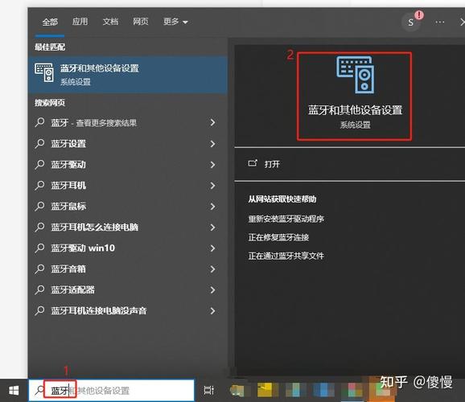The height and width of the screenshot is (402, 465).
Task: Click search icon beside 蓝牙音箱
Action: pyautogui.click(x=39, y=269)
